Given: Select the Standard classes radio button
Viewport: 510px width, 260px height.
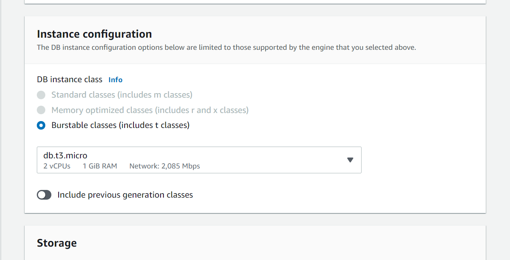Looking at the screenshot, I should (41, 95).
